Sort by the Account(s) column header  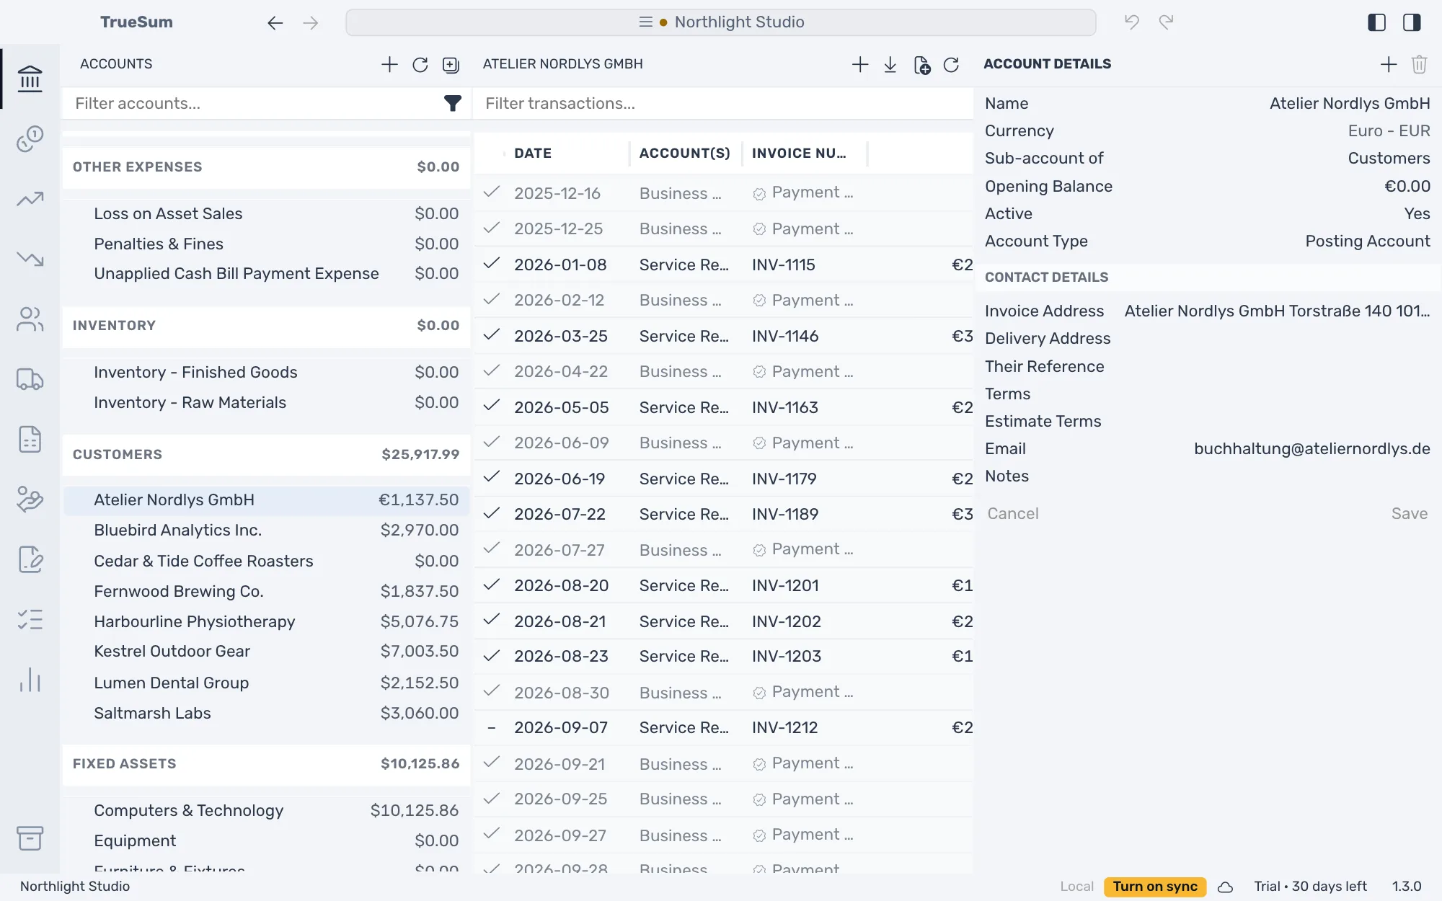coord(684,154)
